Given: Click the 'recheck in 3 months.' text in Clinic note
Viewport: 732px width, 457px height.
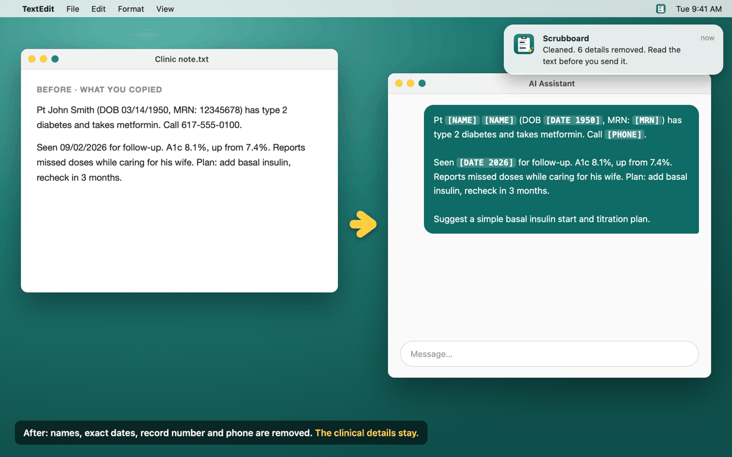Looking at the screenshot, I should (79, 178).
